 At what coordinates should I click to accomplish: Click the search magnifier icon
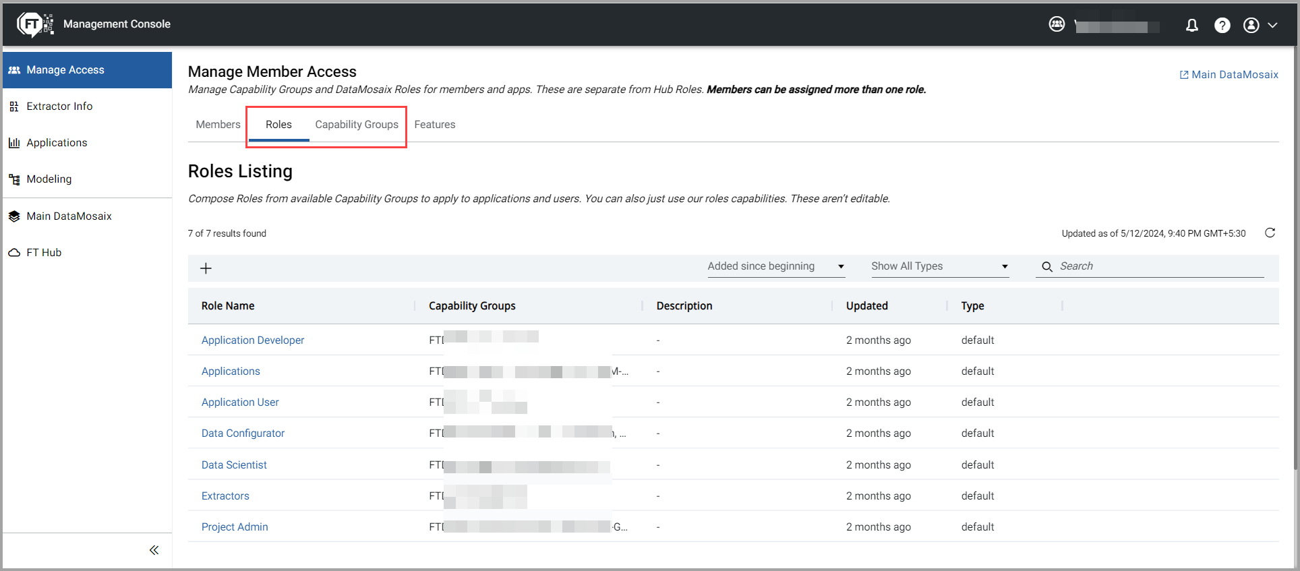point(1046,267)
